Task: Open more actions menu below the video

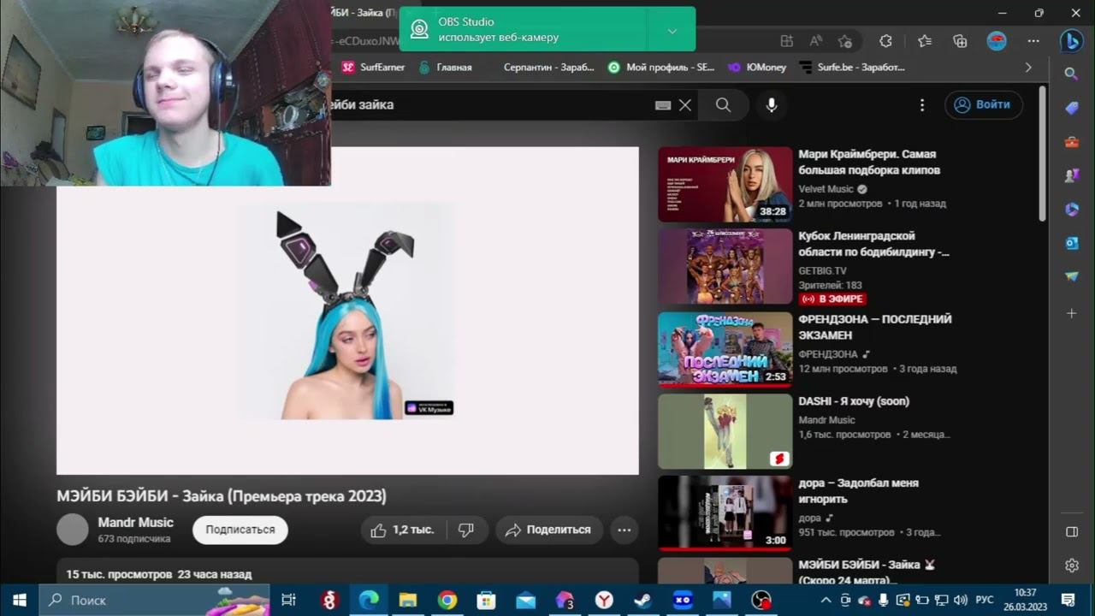Action: point(624,530)
